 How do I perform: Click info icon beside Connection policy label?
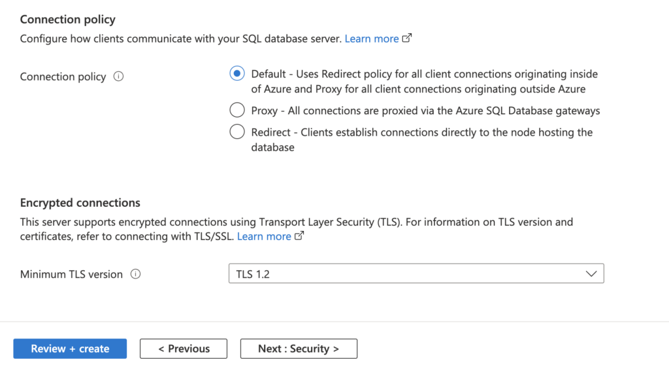tap(118, 76)
